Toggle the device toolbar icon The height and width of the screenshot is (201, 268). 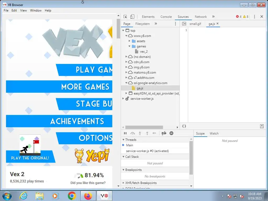tap(132, 16)
